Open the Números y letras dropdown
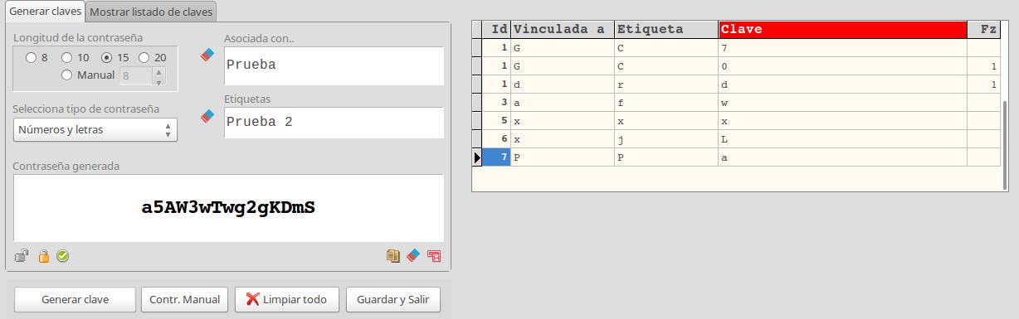The image size is (1019, 319). coord(95,129)
